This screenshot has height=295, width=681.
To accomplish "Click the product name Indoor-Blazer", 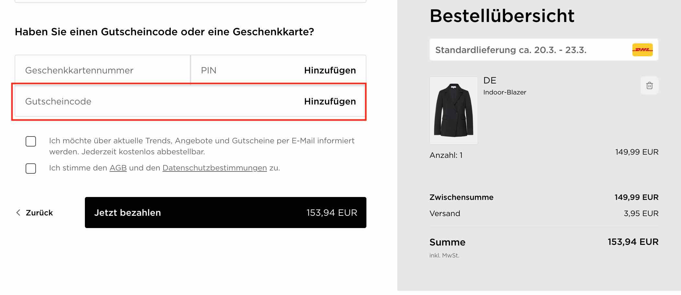I will (504, 92).
